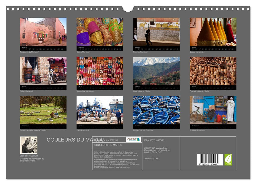
Task: Select the 'Épices, Marrakech' spice cones image
Action: coord(212,32)
